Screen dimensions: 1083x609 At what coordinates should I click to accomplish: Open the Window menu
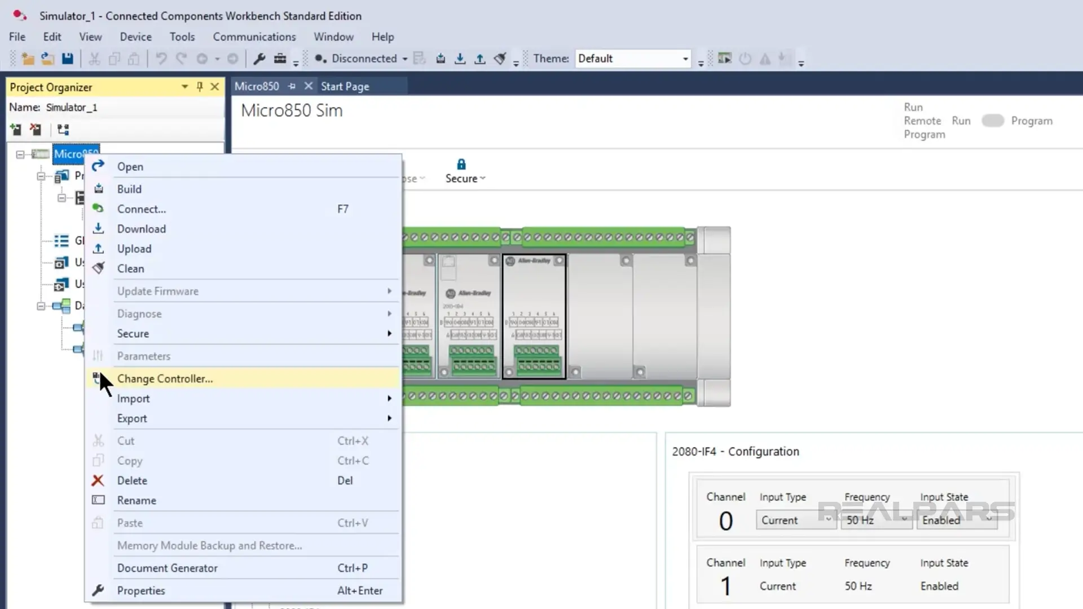(x=333, y=37)
